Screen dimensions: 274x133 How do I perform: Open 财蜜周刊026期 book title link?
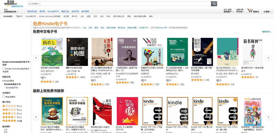[x=152, y=69]
